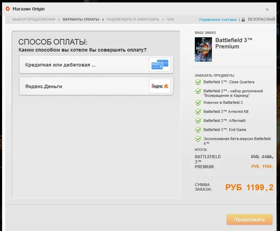Click the СПОСОБ ОПЛАТЫ heading
The image size is (280, 231).
coord(53,42)
